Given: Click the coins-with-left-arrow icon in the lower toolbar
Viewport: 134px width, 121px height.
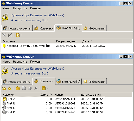Looking at the screenshot, I should click(4, 88).
